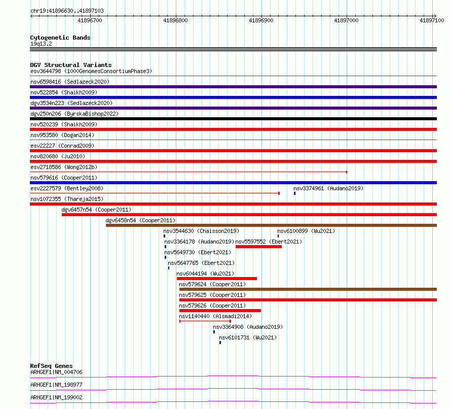Click the esv2227579 (Bentley2008) label
Viewport: 451px width, 409px height.
pos(67,188)
